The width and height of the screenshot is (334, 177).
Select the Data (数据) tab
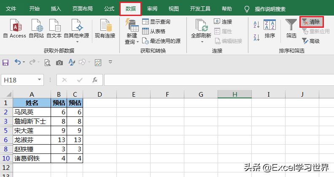pyautogui.click(x=131, y=9)
